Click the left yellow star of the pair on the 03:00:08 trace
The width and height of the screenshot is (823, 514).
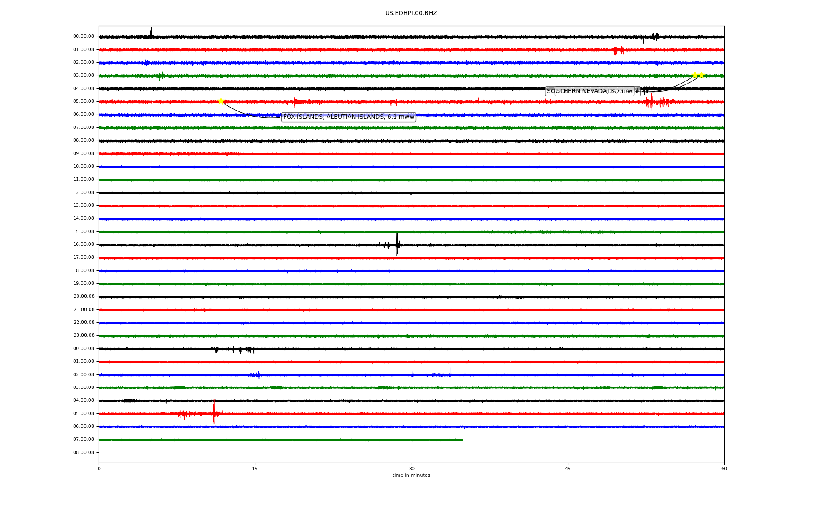(x=694, y=75)
